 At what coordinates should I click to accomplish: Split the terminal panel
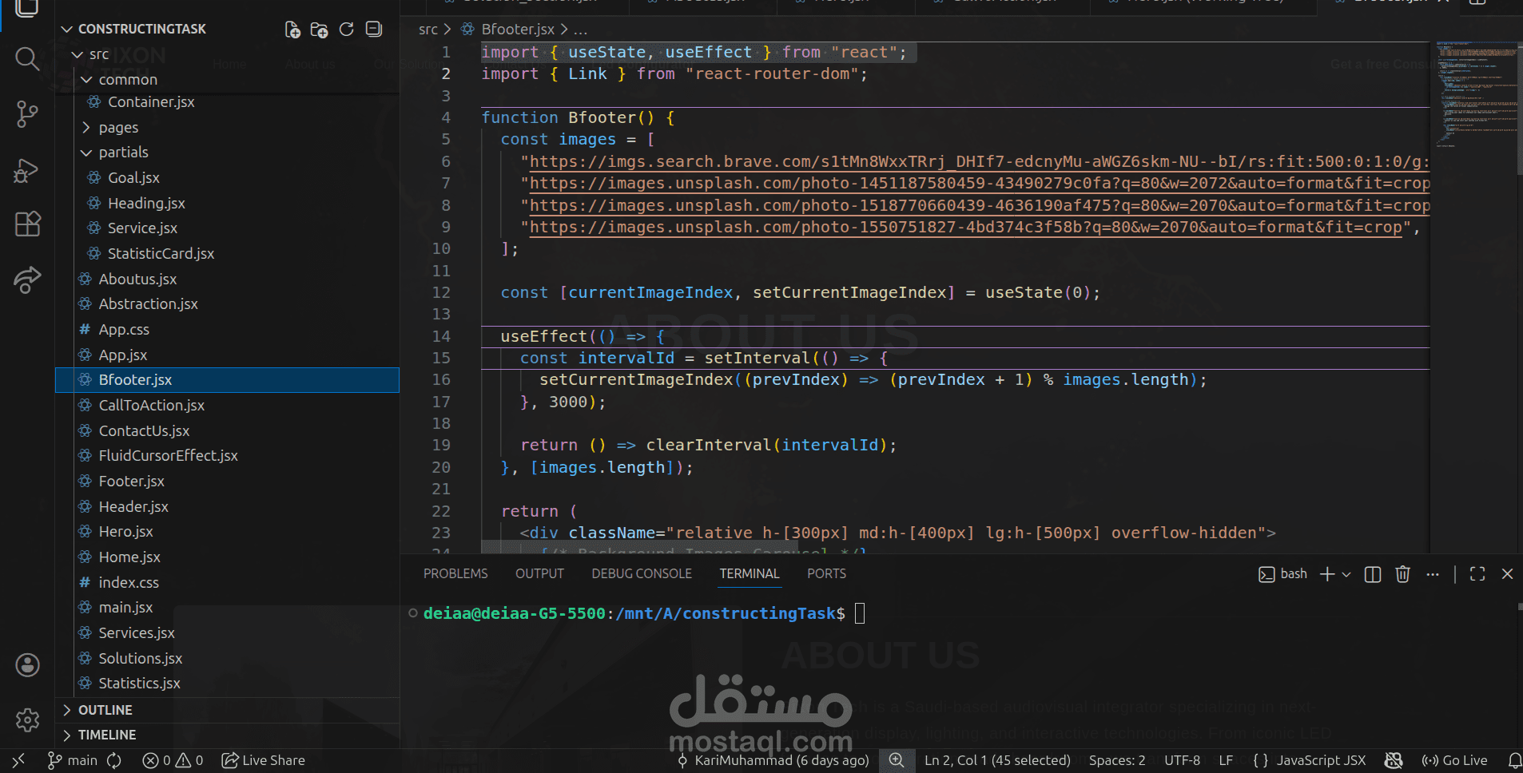(1373, 574)
